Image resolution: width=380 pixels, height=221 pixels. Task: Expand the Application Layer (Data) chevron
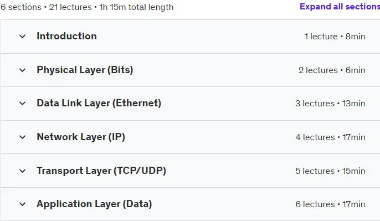[23, 204]
